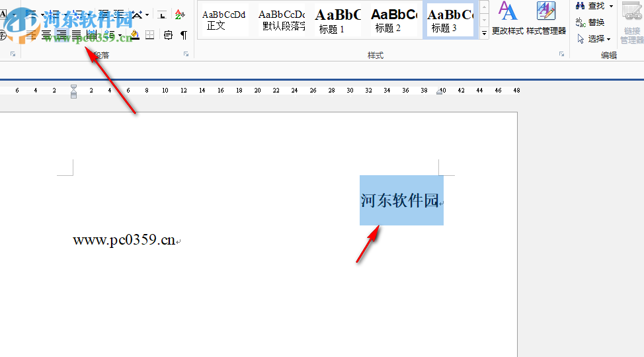The image size is (644, 357).
Task: Decrease the paragraph indent
Action: [104, 15]
